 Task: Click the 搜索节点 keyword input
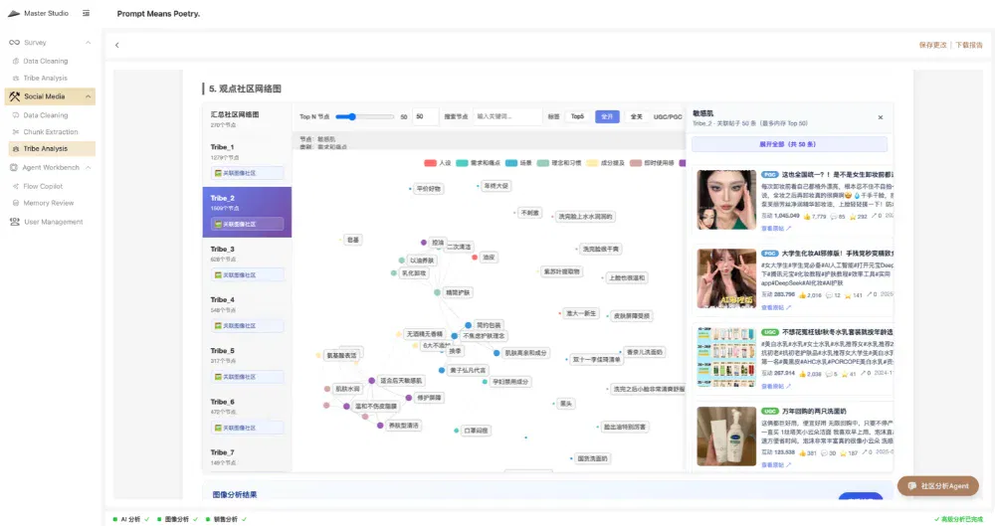click(507, 116)
